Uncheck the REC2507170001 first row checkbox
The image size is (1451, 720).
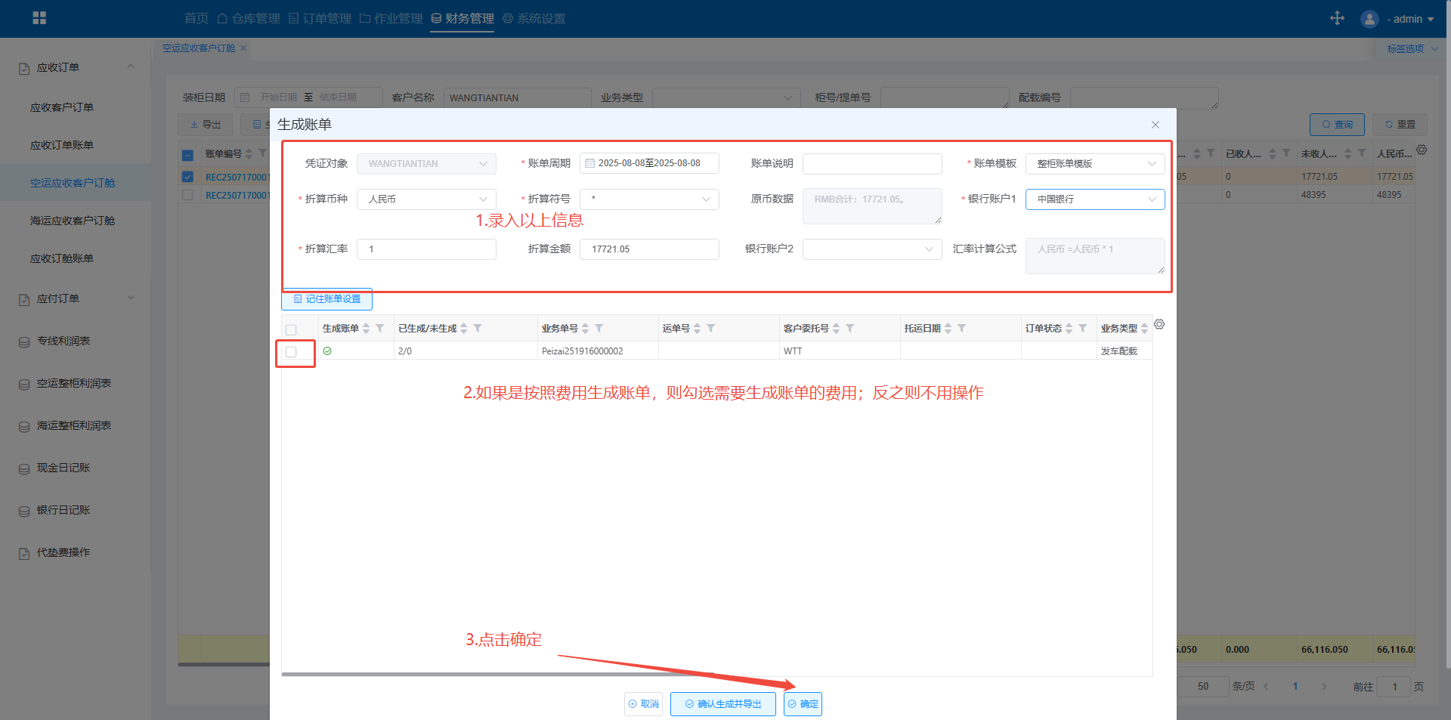(x=187, y=177)
